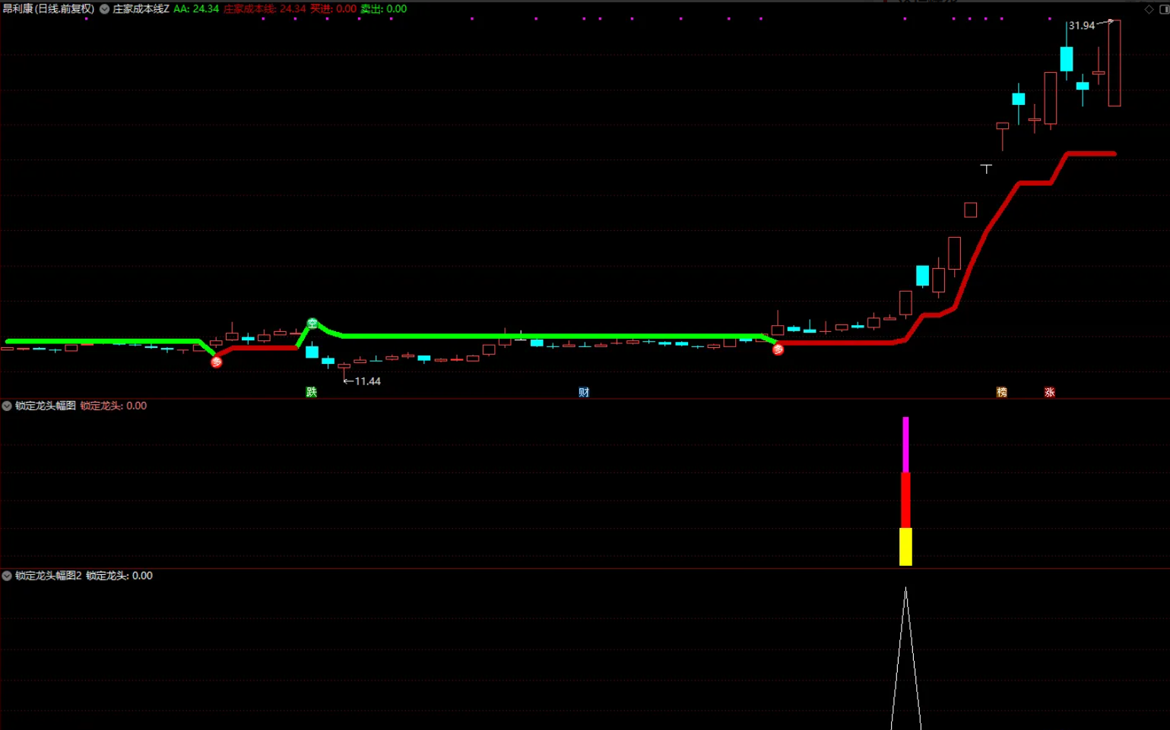Screen dimensions: 1170x730
Task: Click the orange 榜 event marker
Action: pos(1002,392)
